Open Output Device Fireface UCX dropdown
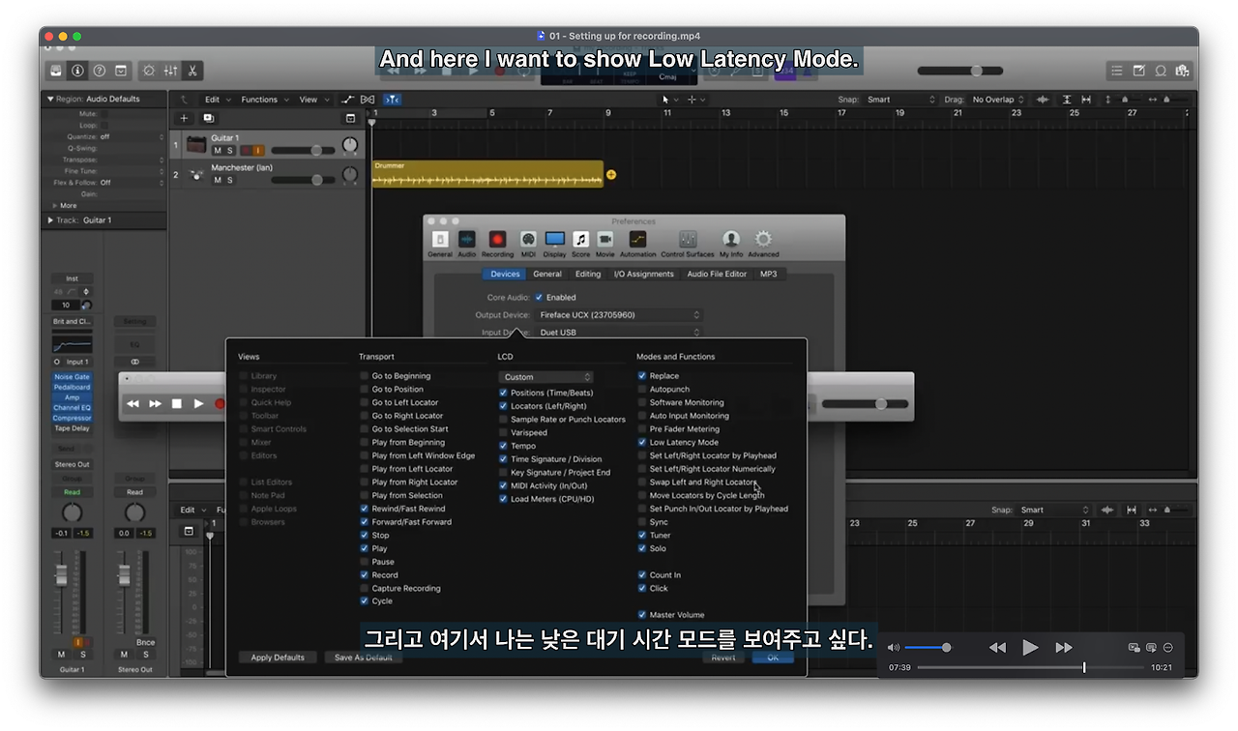Image resolution: width=1238 pixels, height=731 pixels. [x=617, y=315]
